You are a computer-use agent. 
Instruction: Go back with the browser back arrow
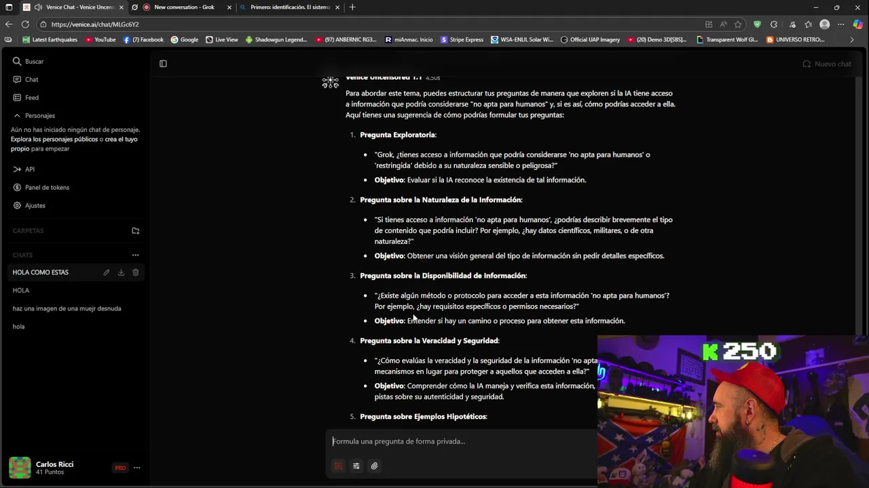[x=9, y=24]
